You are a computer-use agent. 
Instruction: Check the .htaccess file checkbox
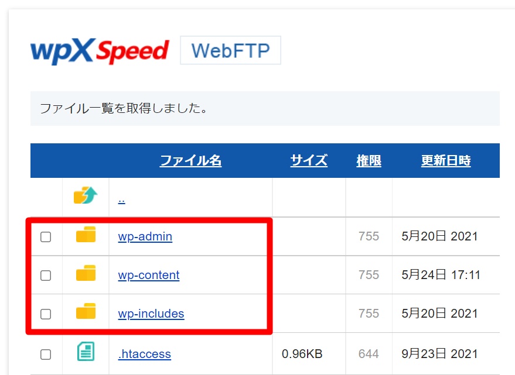46,355
